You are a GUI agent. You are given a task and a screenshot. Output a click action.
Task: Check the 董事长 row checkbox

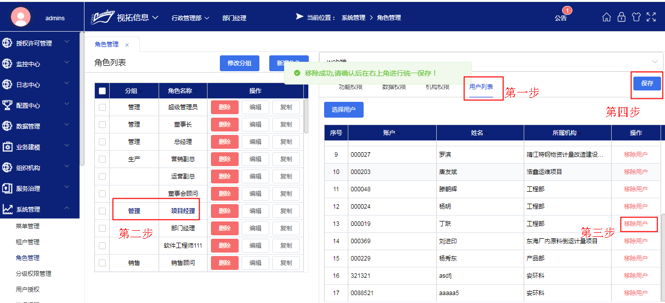point(102,125)
